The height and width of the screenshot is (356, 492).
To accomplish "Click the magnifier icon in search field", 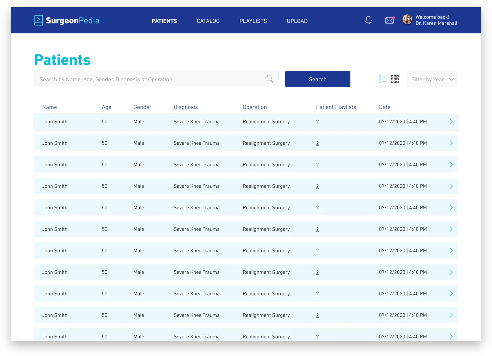I will [x=269, y=79].
